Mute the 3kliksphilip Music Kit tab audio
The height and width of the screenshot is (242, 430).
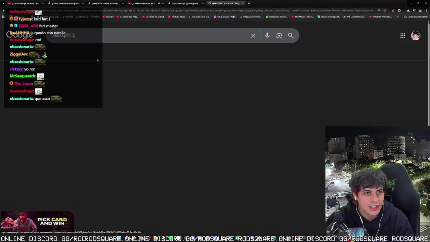[x=159, y=3]
